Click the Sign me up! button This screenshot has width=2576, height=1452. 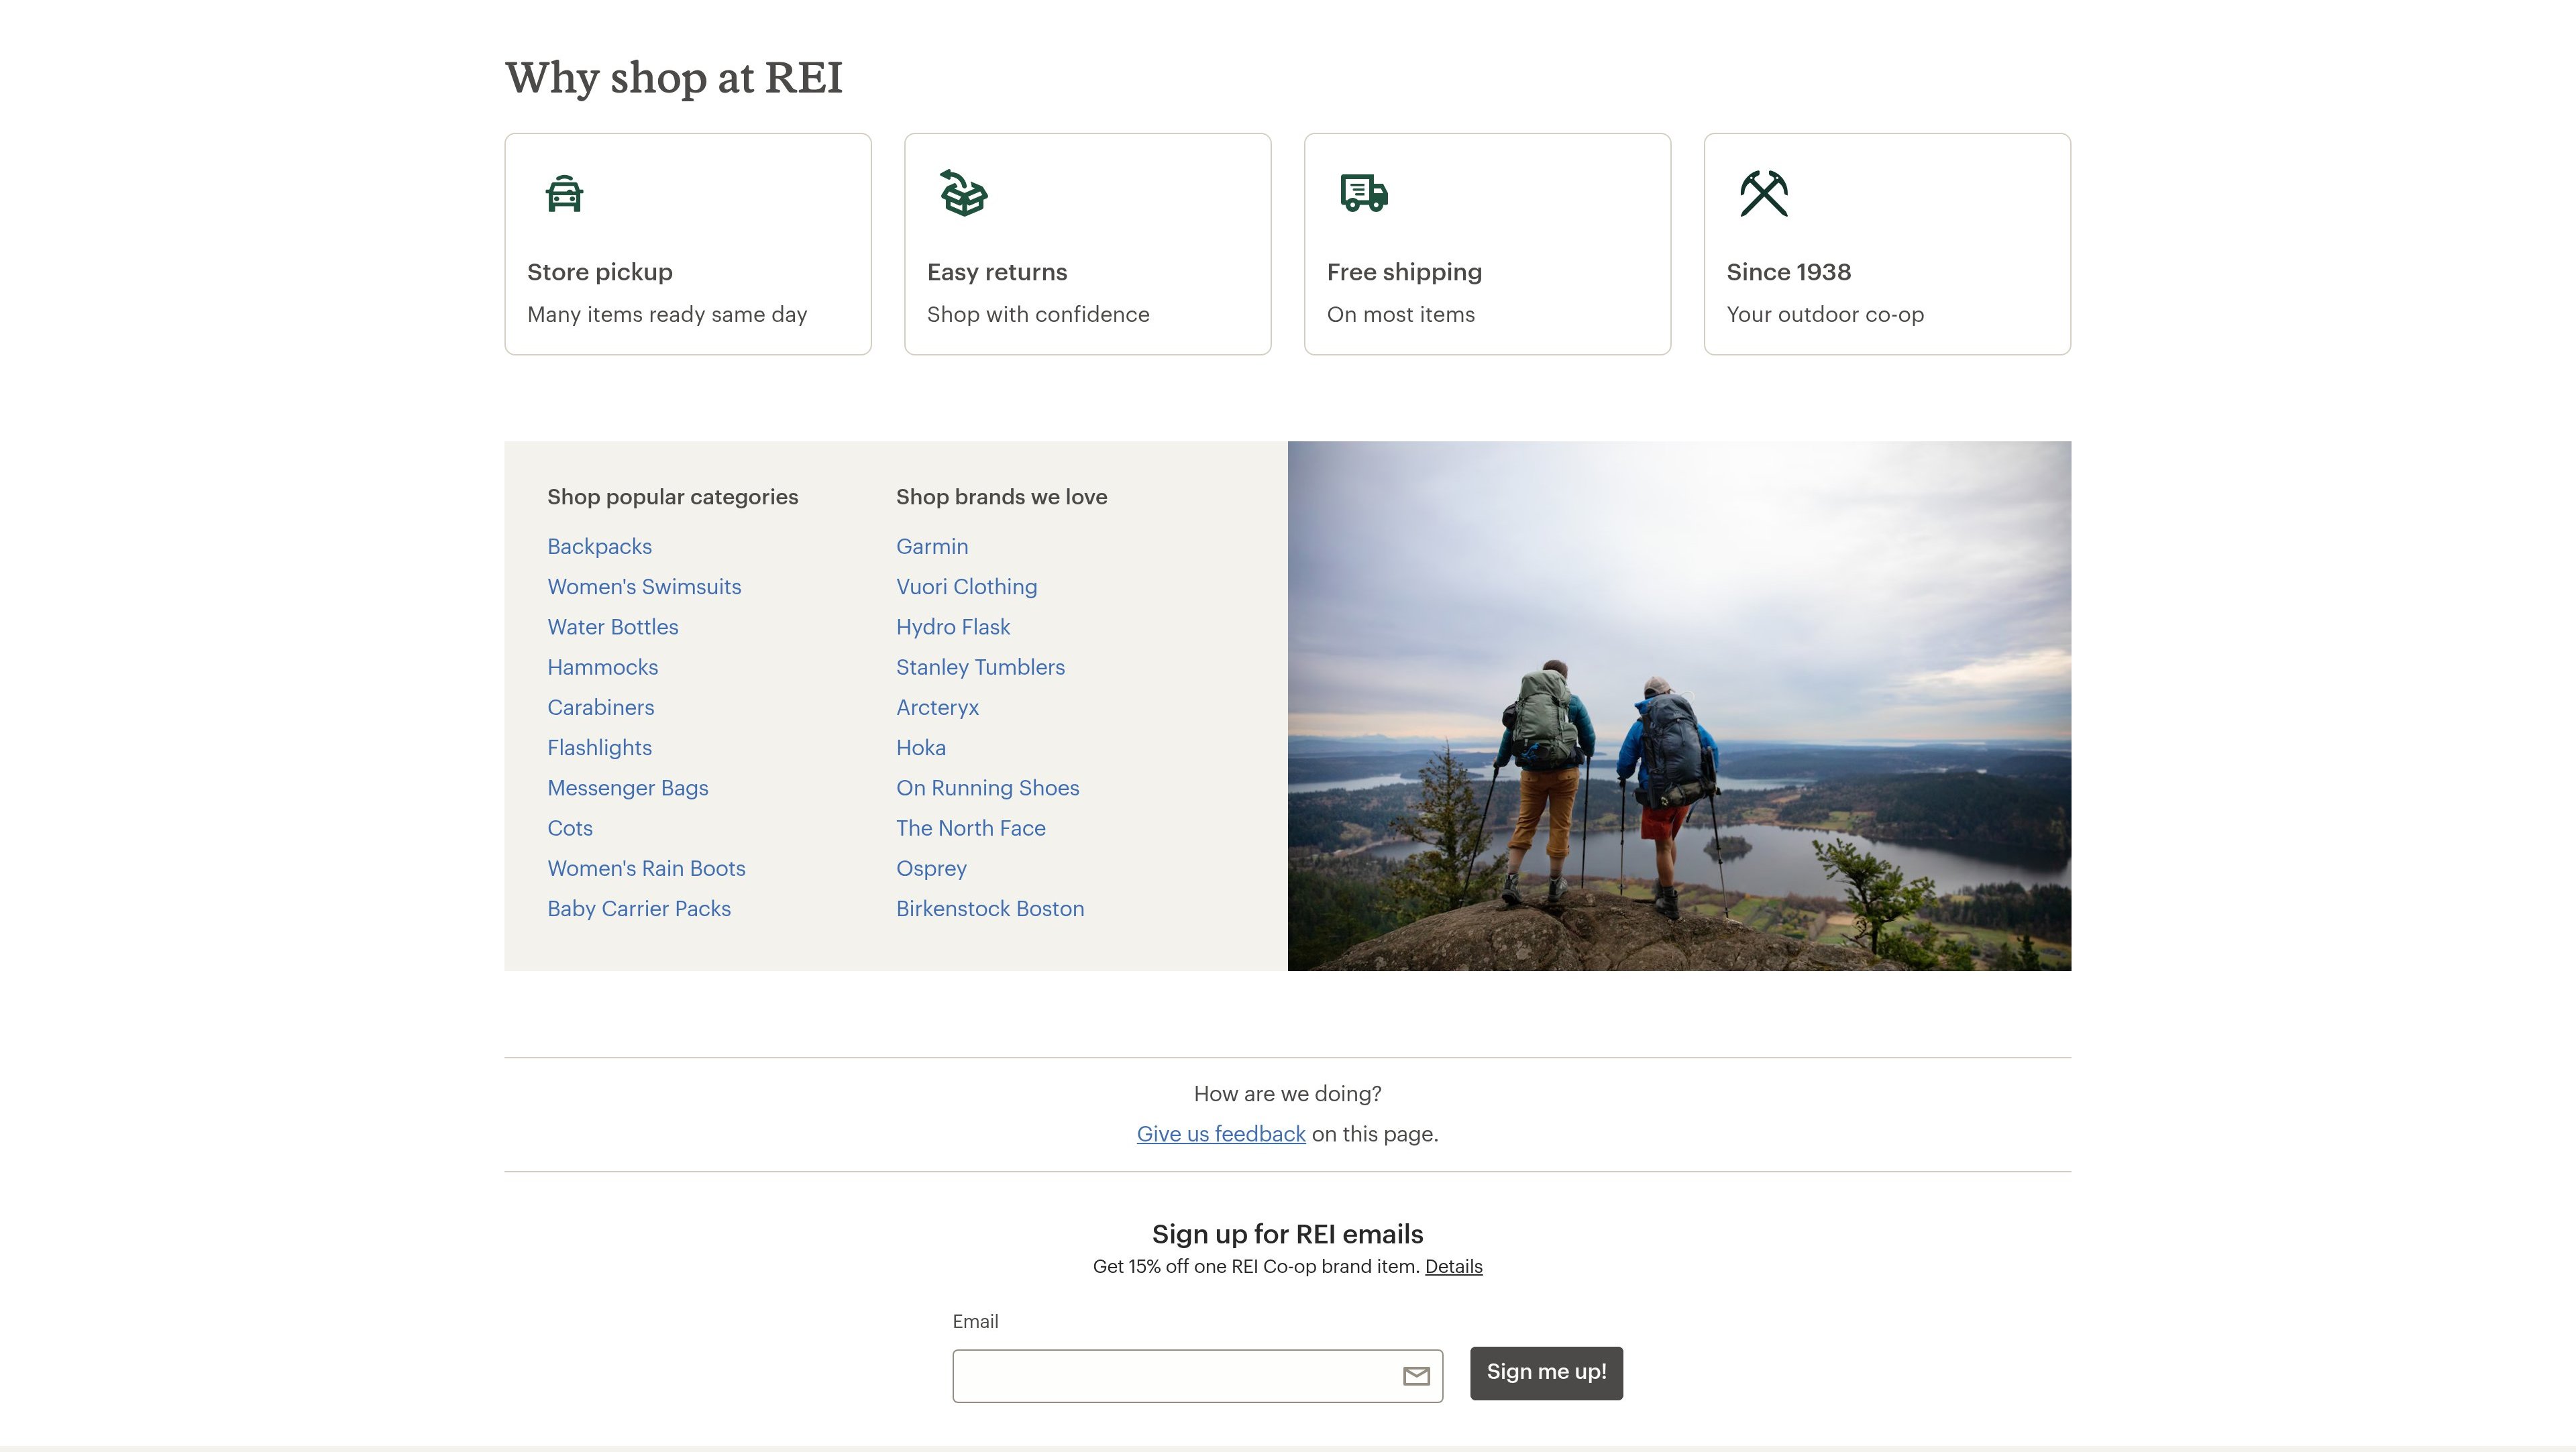click(x=1546, y=1373)
